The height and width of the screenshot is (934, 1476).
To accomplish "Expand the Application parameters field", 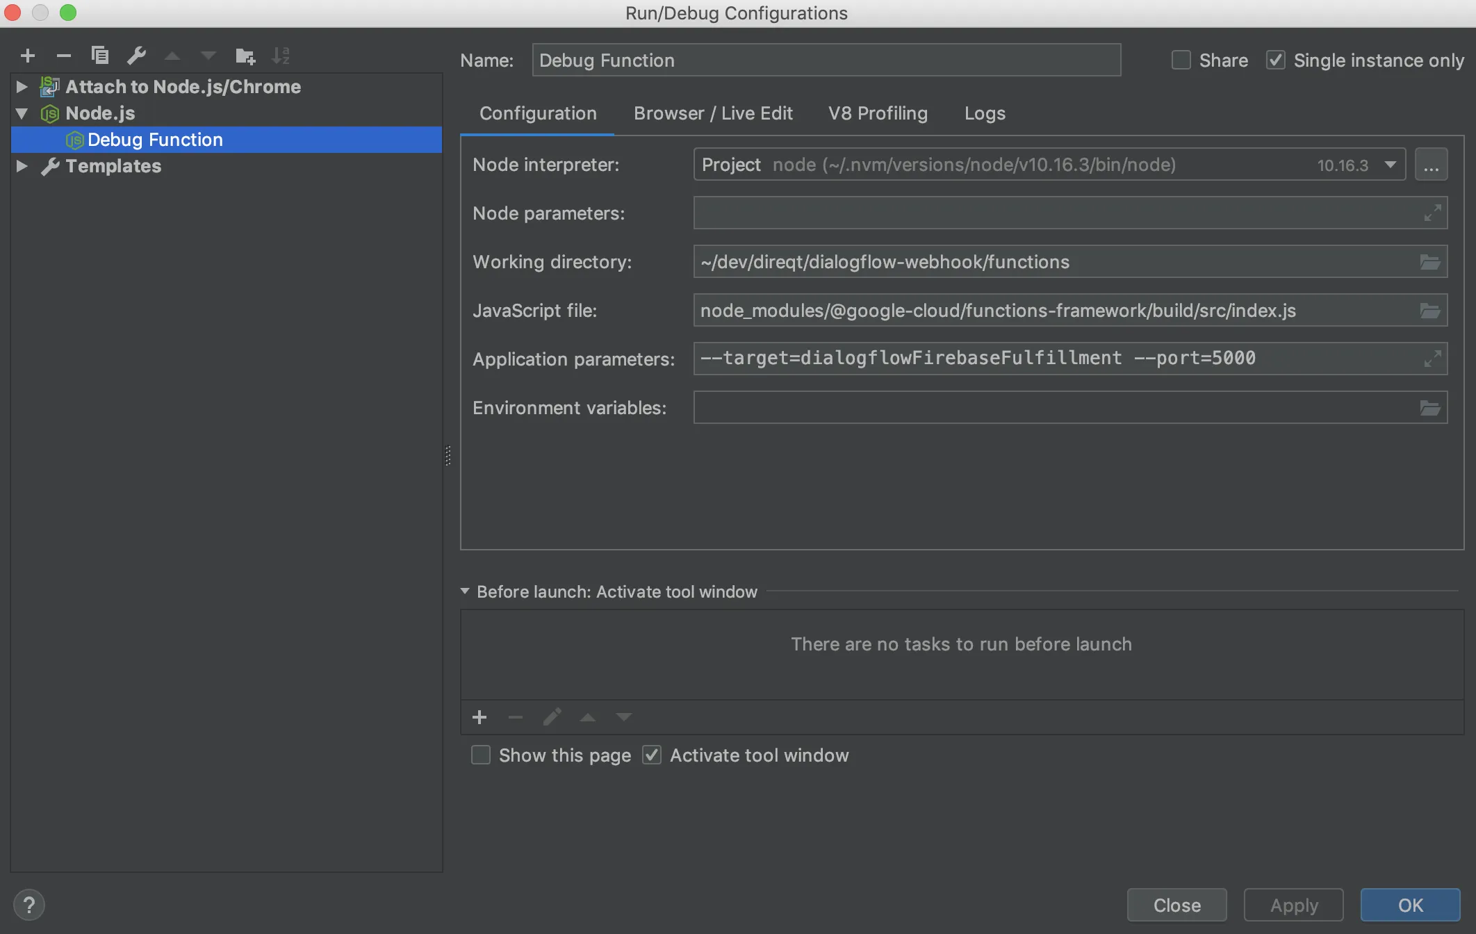I will 1432,359.
